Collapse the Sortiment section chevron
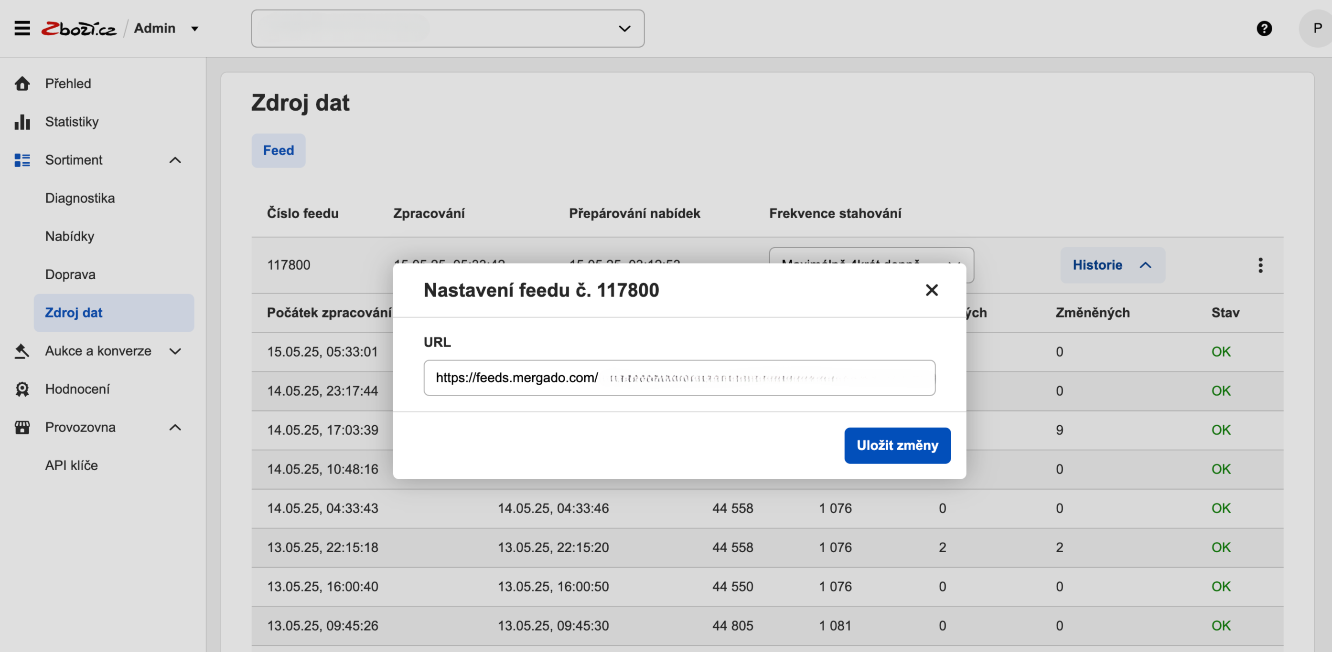Screen dimensions: 1332x652 [x=175, y=160]
